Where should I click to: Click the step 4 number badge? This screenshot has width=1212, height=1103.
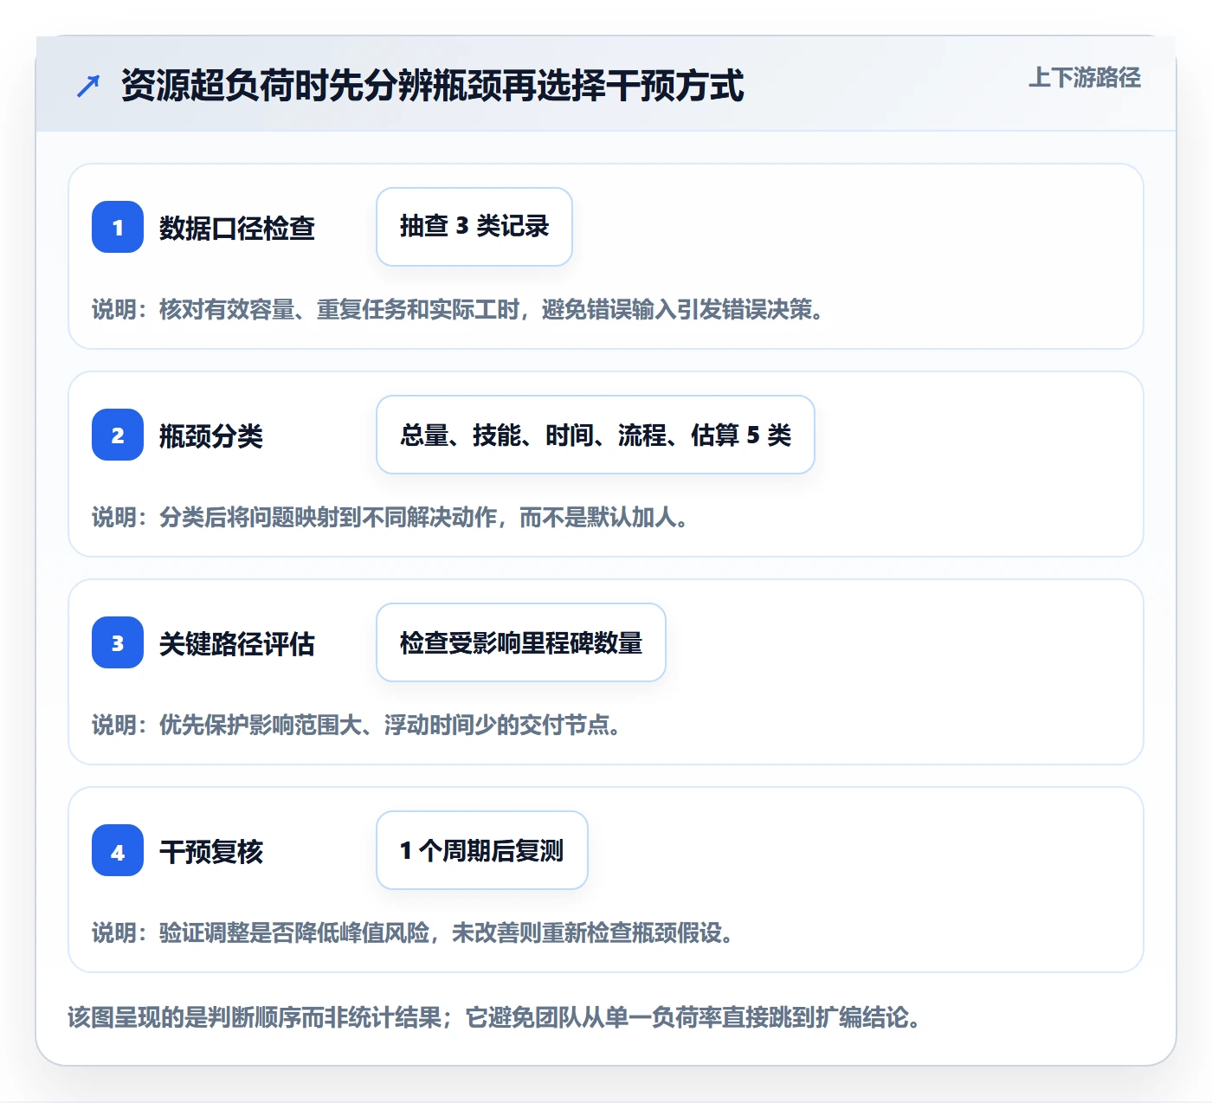(118, 850)
